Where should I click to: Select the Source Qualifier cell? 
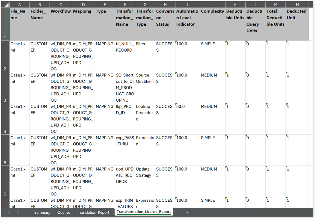coord(145,88)
